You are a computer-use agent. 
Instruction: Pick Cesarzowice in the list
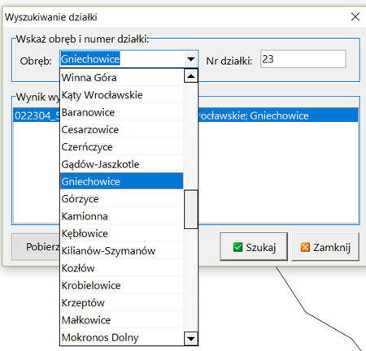click(122, 130)
